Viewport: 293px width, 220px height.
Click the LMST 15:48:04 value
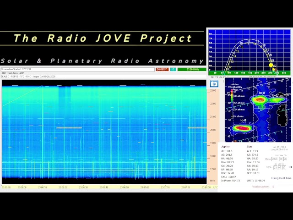click(256, 181)
